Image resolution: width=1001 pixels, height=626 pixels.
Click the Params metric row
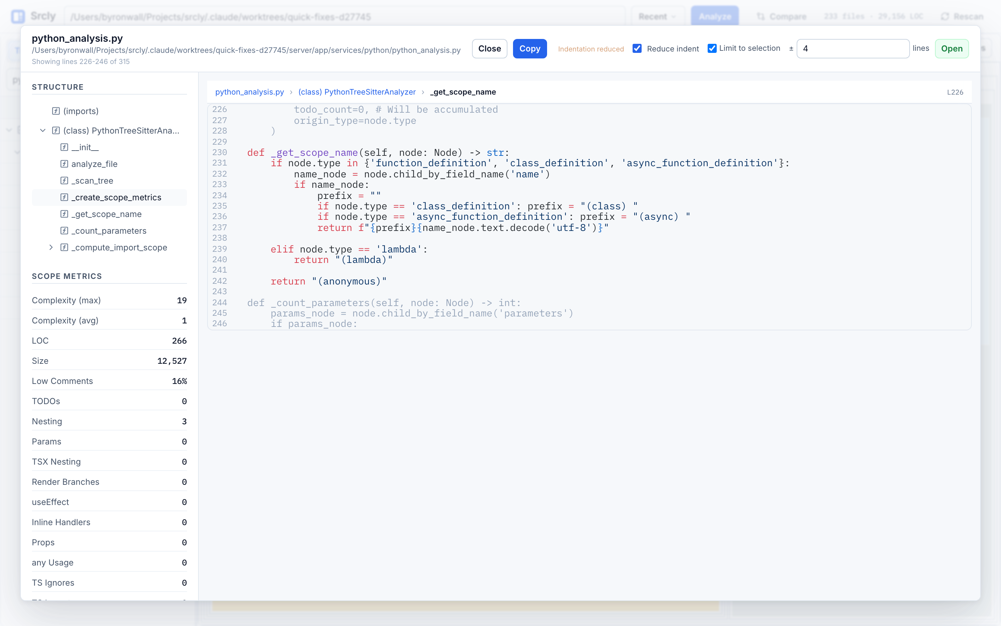point(109,441)
